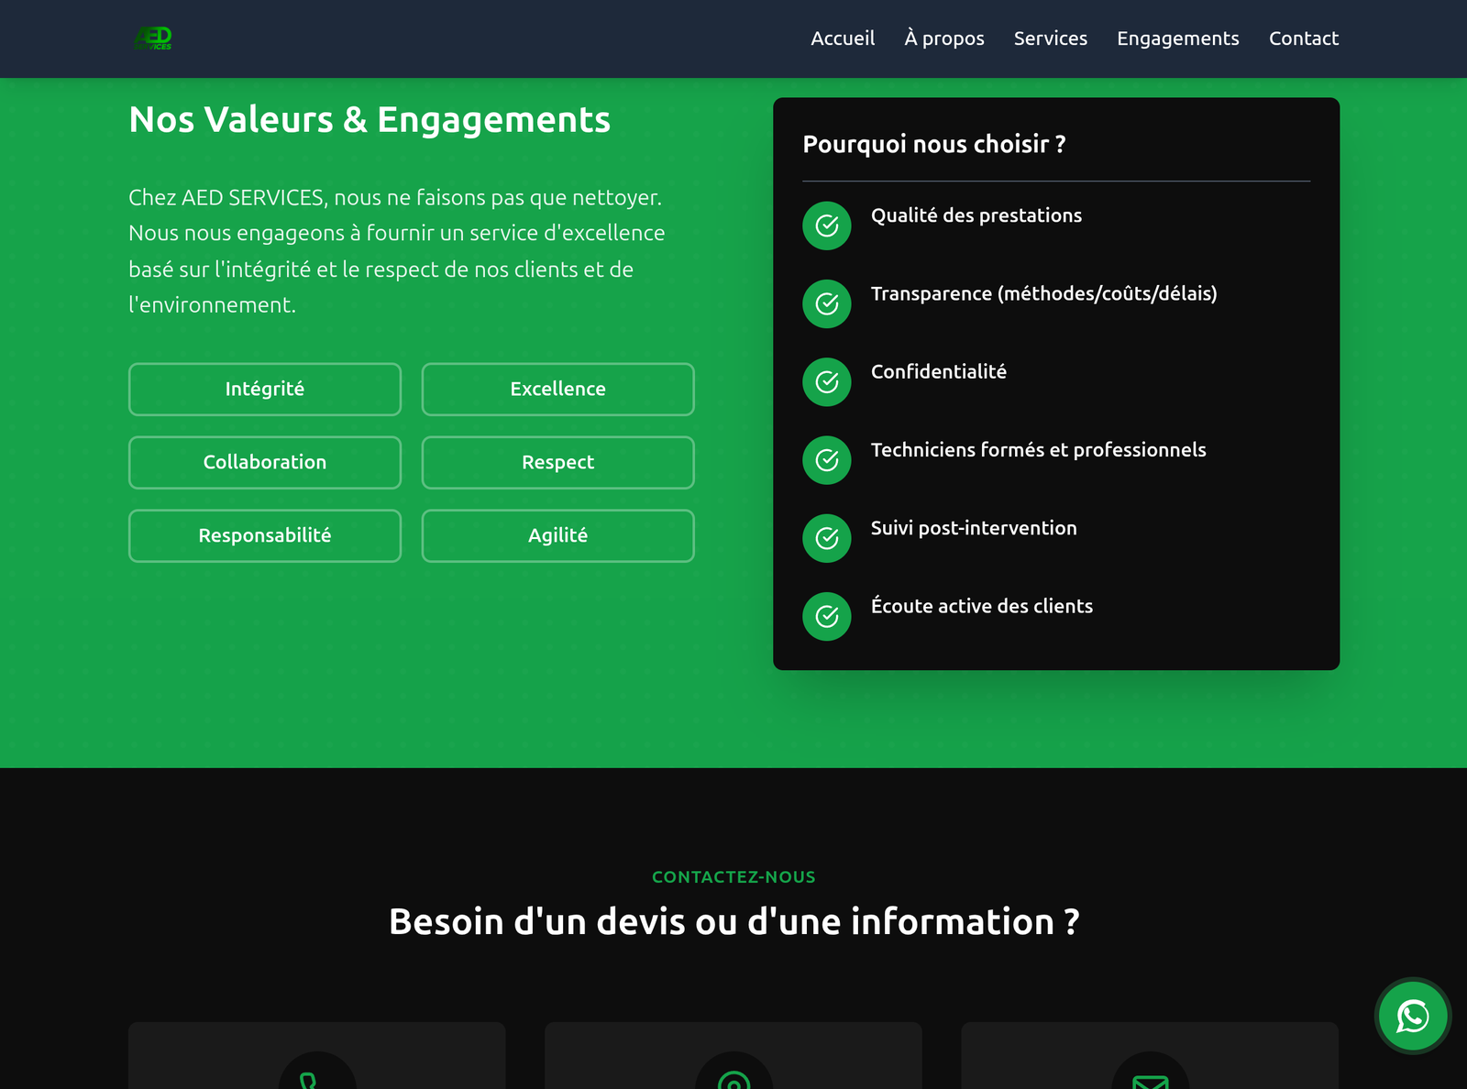Click the Qualité des prestations text
1467x1089 pixels.
976,215
